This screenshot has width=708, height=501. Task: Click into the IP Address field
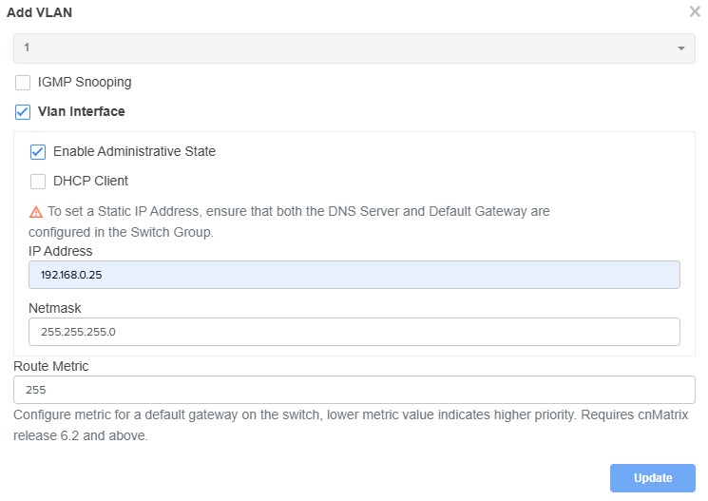354,275
